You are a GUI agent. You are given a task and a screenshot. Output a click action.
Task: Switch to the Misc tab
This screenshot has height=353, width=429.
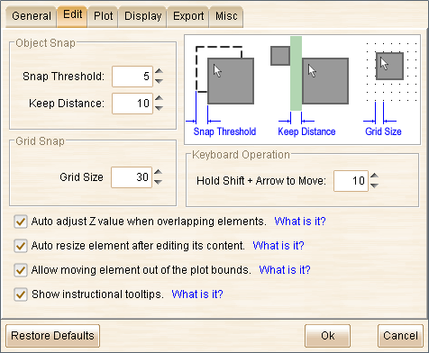[226, 16]
